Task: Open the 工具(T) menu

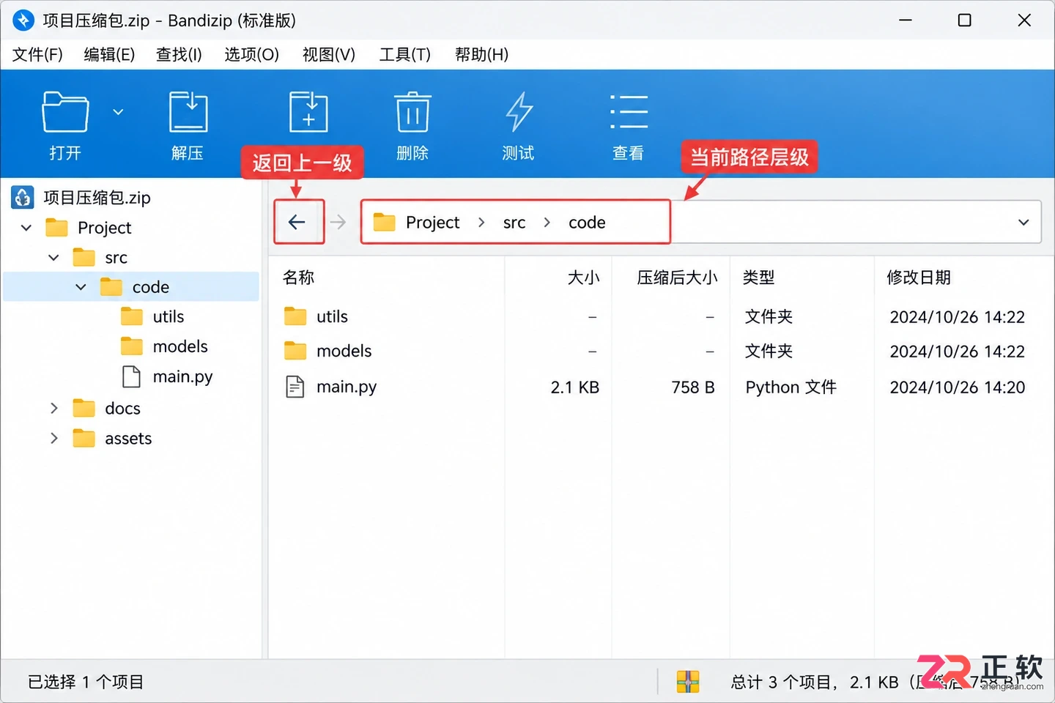Action: tap(404, 54)
